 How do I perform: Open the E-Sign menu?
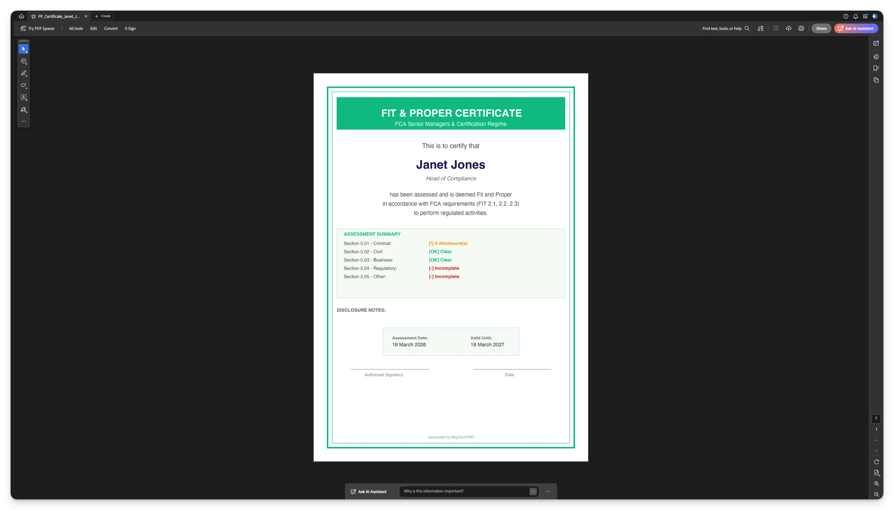130,29
